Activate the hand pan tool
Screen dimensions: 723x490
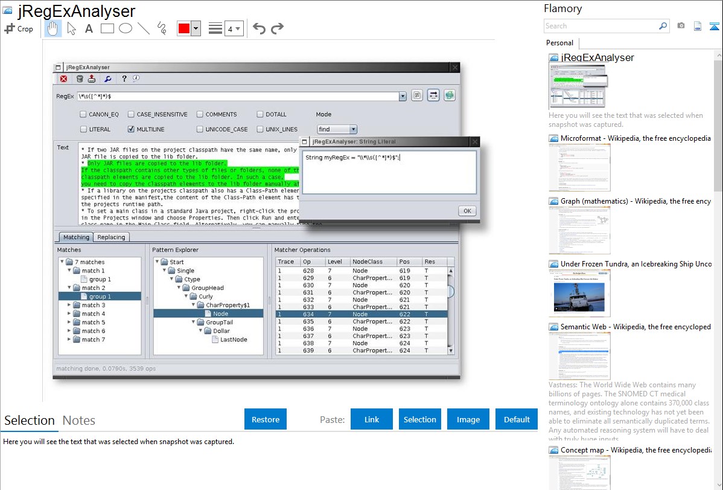pyautogui.click(x=53, y=28)
